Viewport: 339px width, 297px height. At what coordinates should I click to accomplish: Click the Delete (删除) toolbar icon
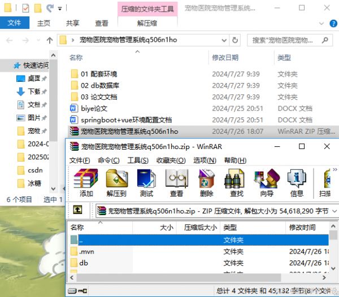pos(206,183)
